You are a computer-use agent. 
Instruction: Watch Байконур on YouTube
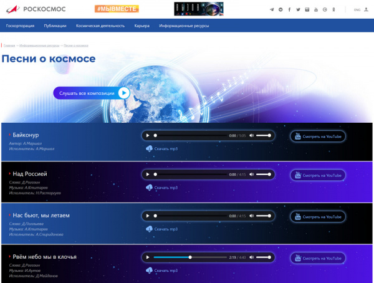[x=318, y=136]
